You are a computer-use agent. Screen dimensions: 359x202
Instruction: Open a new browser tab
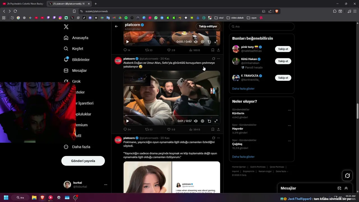pos(96,4)
